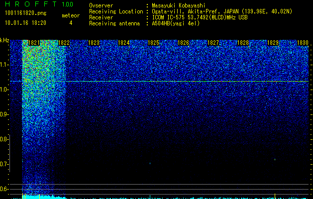Click the Ovserver label
The width and height of the screenshot is (313, 199).
[101, 5]
